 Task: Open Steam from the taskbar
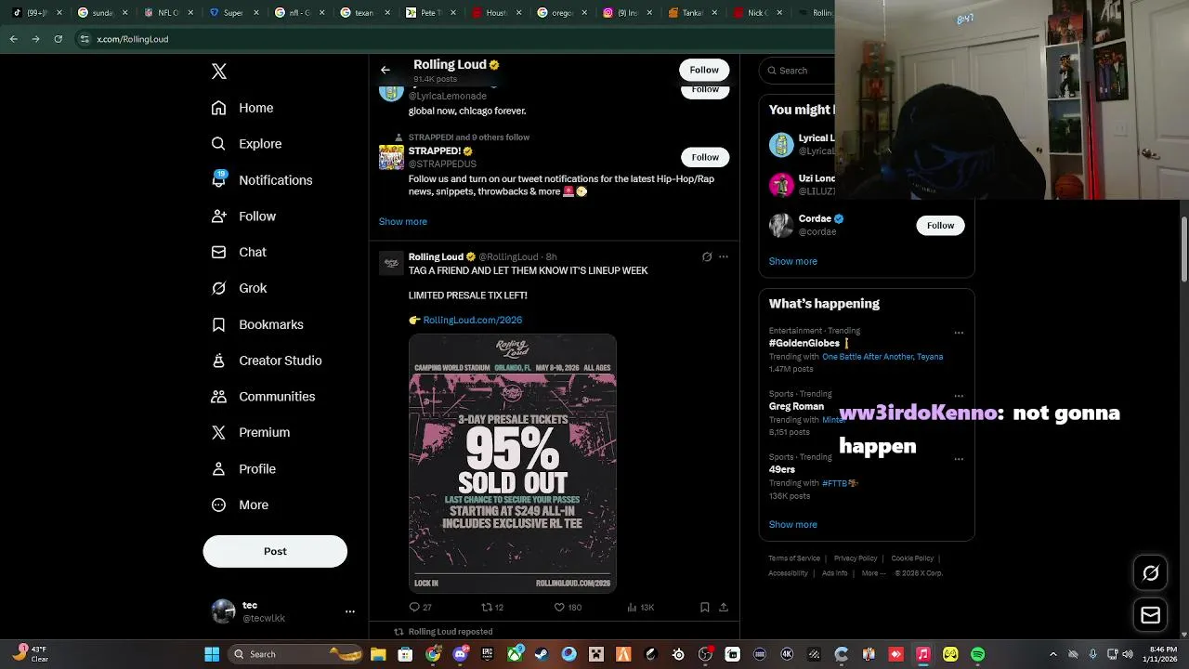point(542,654)
